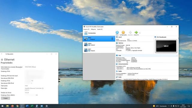Click the Pré-Visualização header icon
Image resolution: width=192 pixels, height=108 pixels.
pos(155,37)
